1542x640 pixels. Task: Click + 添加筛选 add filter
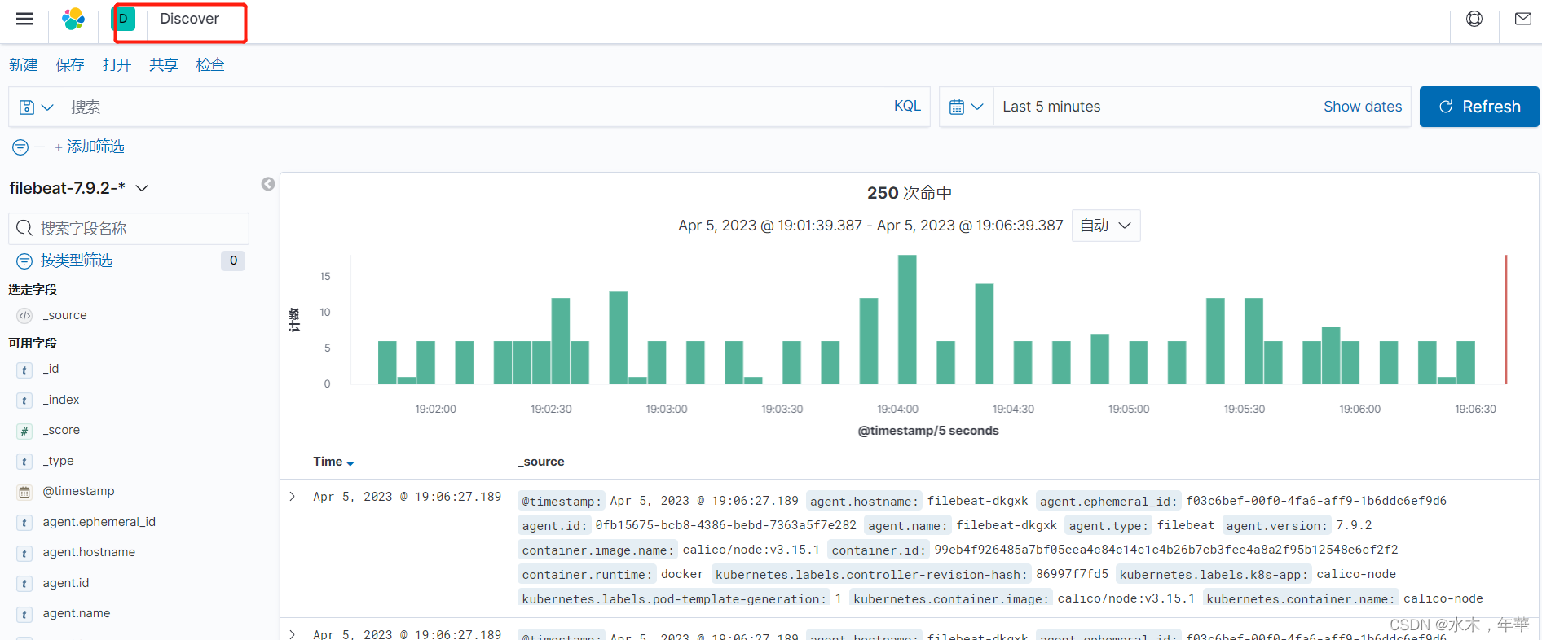pyautogui.click(x=90, y=147)
